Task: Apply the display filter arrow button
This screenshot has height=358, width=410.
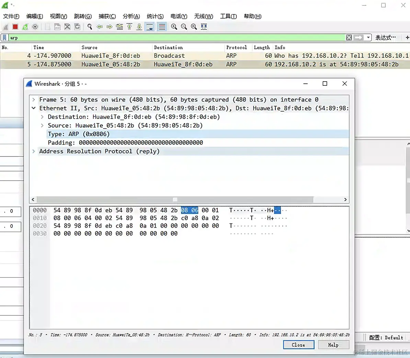Action: 358,38
